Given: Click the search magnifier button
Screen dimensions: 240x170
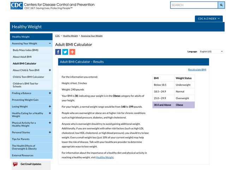Looking at the screenshot, I should coord(221,5).
